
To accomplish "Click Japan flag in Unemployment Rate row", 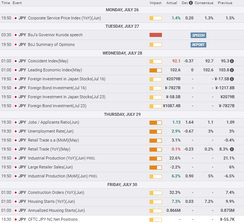I will tap(15, 131).
